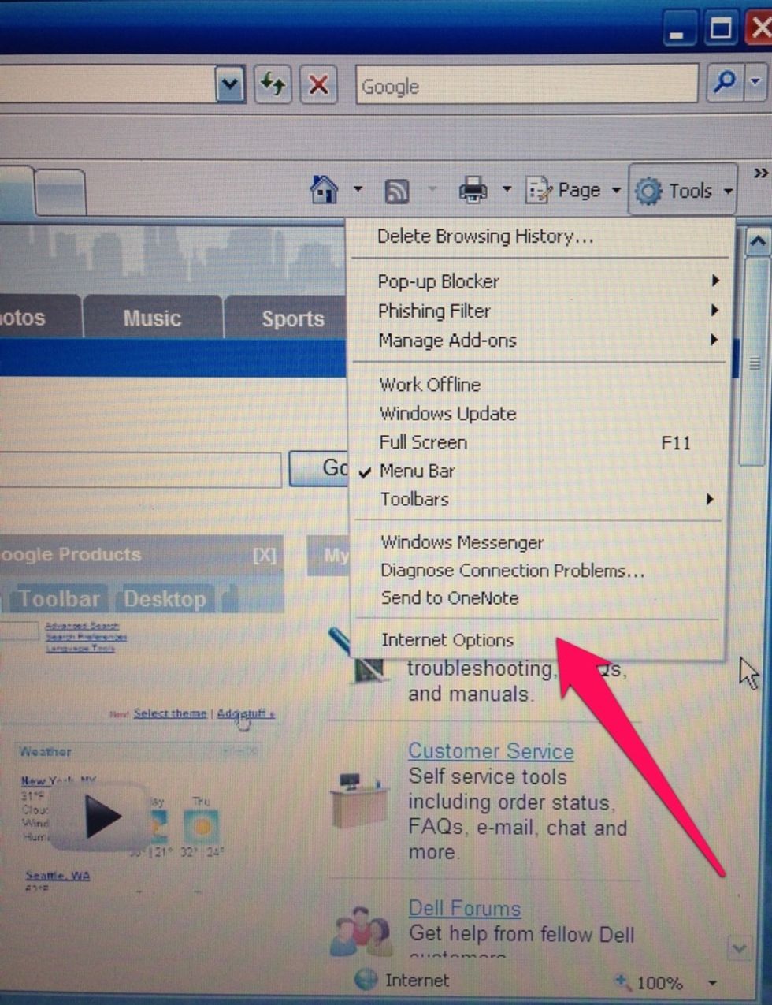Expand the toolbar overflow chevron
Image resolution: width=772 pixels, height=1005 pixels.
point(760,173)
